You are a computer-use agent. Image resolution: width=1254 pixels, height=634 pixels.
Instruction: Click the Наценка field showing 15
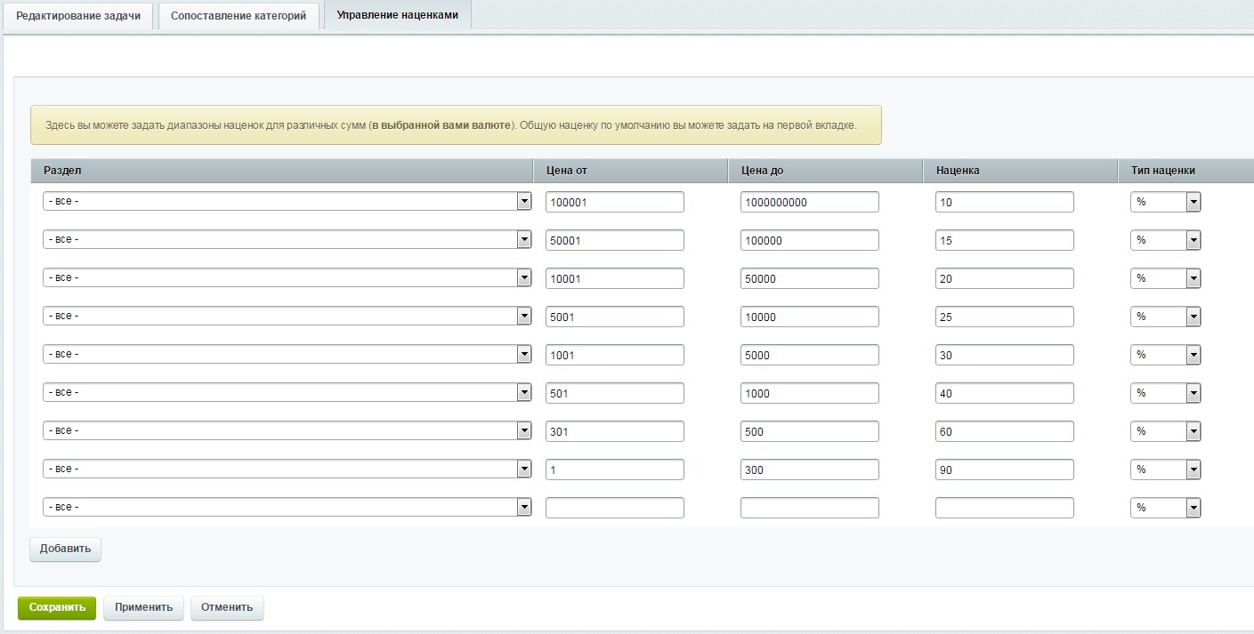click(x=1004, y=240)
